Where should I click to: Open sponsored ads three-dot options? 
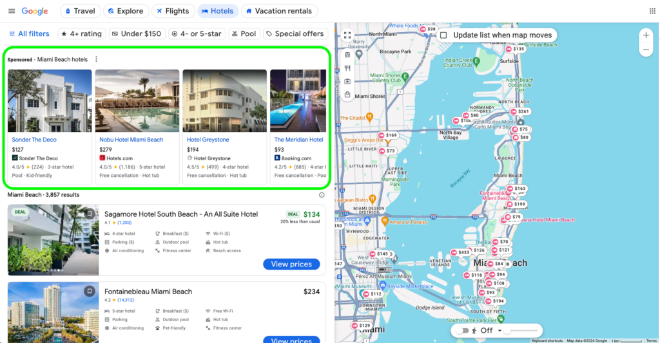[97, 59]
